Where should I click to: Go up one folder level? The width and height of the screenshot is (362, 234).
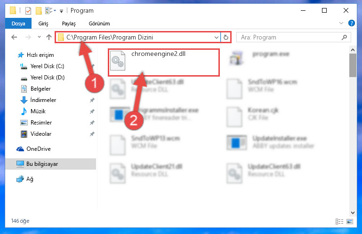(x=48, y=37)
